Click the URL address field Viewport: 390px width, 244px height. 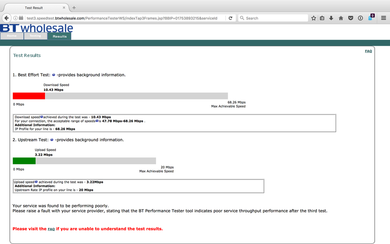click(x=122, y=18)
